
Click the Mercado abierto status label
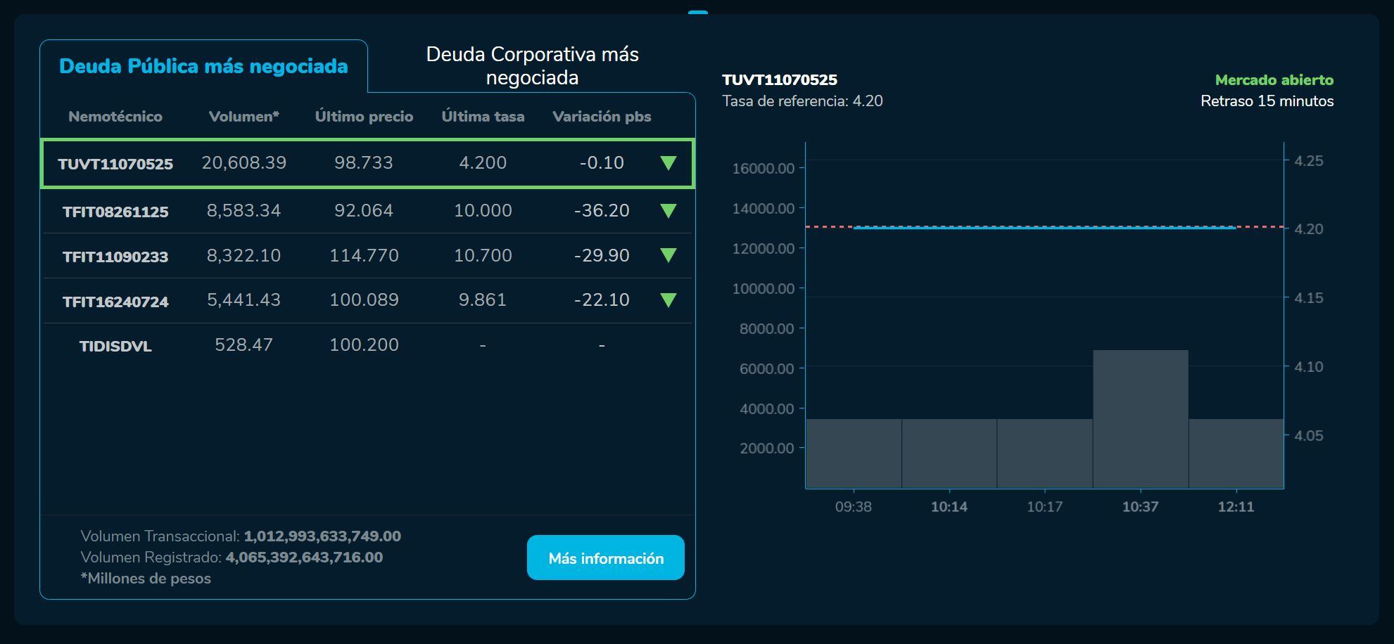pyautogui.click(x=1274, y=79)
